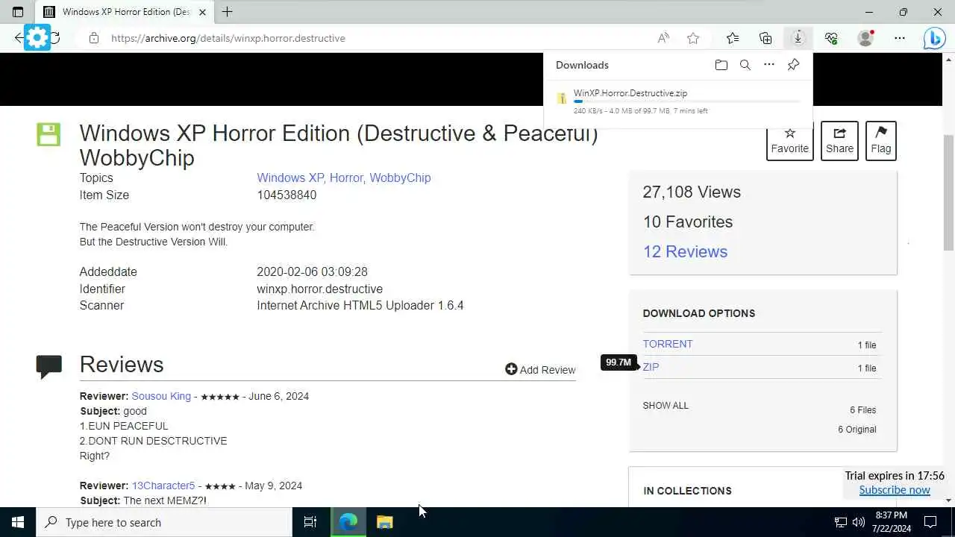955x537 pixels.
Task: Search downloads with the magnifier icon
Action: 745,65
